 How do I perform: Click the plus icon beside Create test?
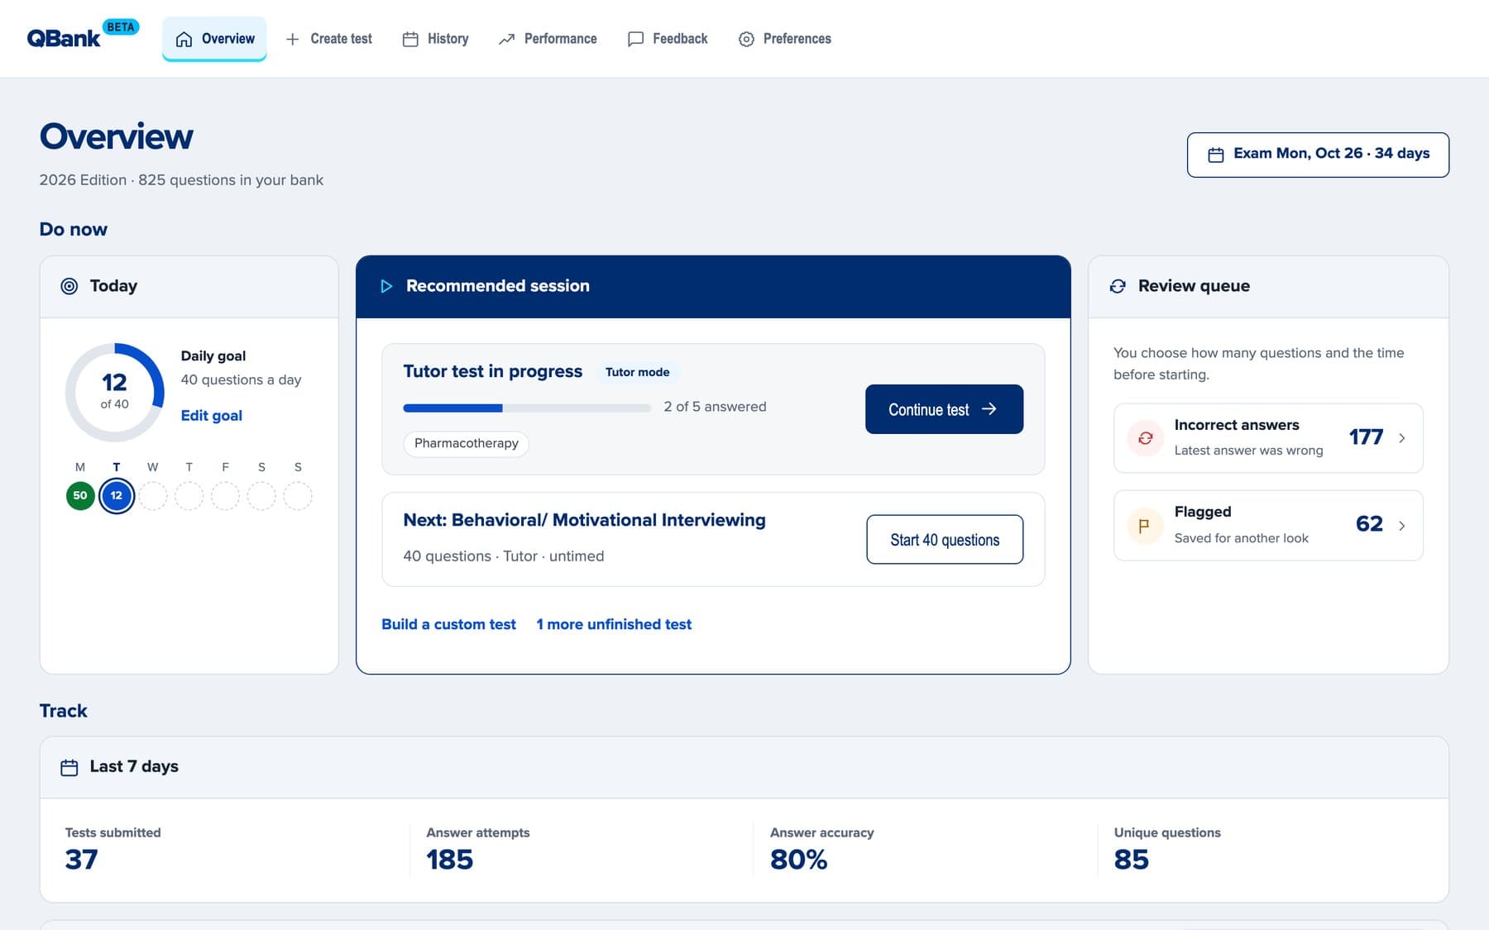[292, 39]
